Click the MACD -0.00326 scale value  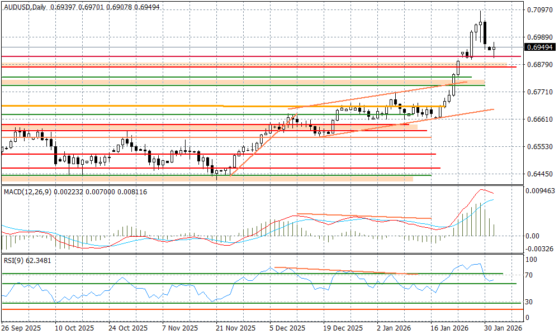click(539, 248)
